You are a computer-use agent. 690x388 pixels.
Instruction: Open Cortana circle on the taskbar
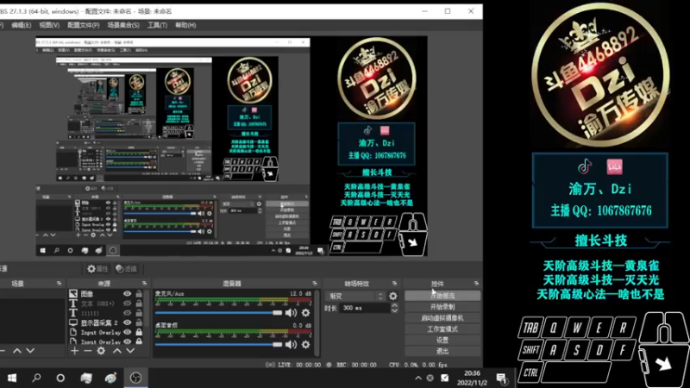[x=60, y=378]
